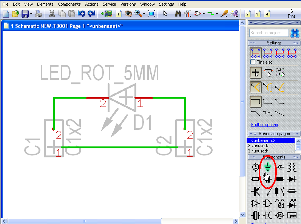Insert an LED component
This screenshot has height=224, width=301.
coord(292,203)
